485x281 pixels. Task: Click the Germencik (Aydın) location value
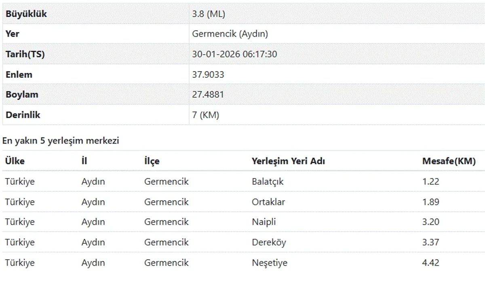tap(230, 34)
